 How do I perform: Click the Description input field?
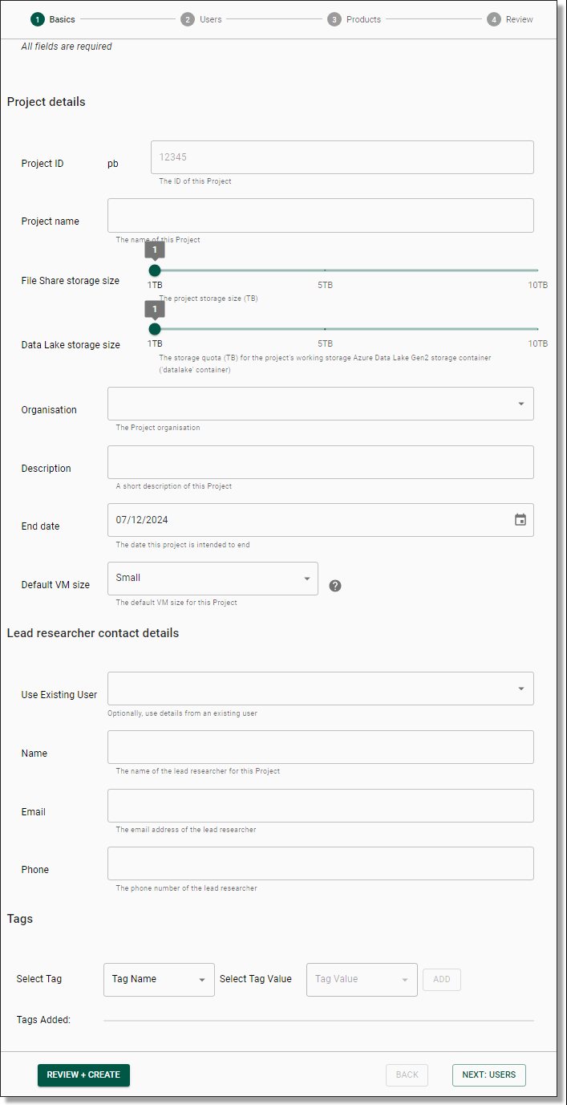point(320,461)
